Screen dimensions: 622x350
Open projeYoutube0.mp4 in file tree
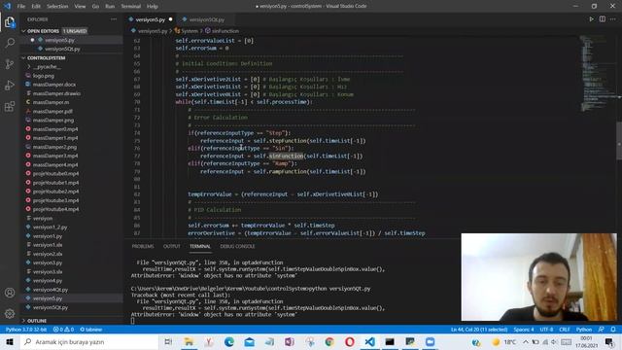point(56,174)
